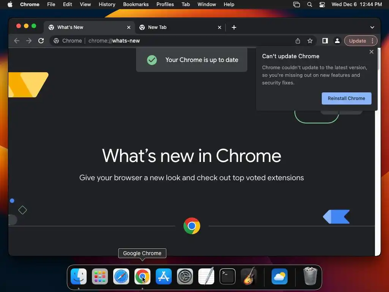Open the Bookmarks menu

pos(136,4)
